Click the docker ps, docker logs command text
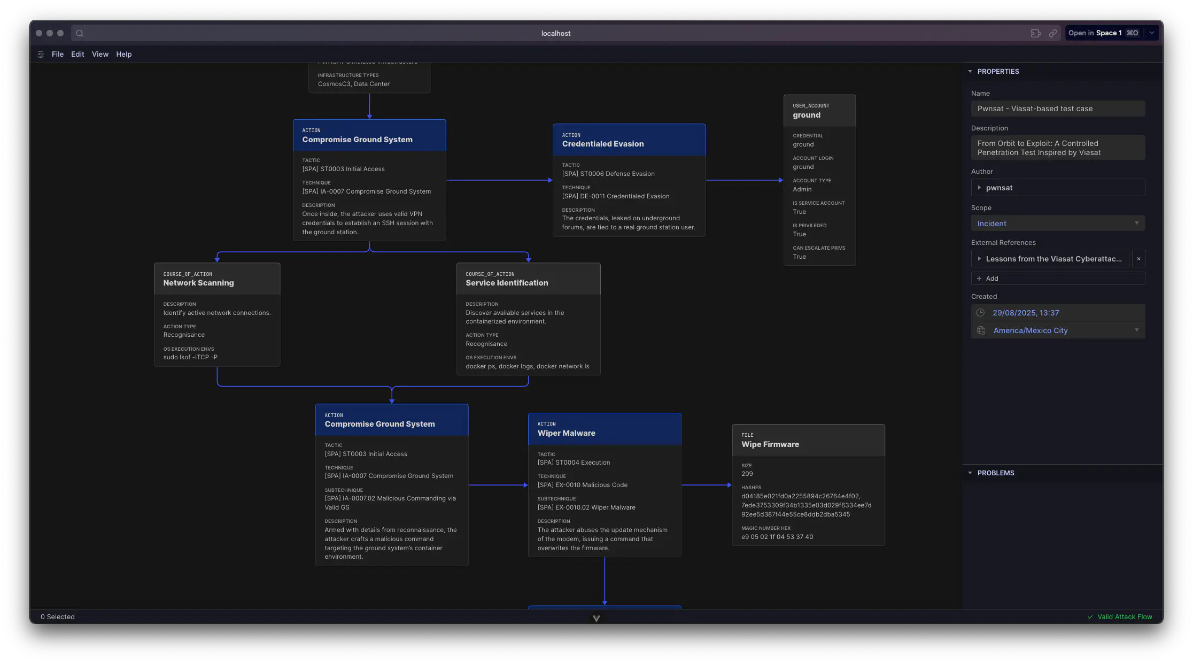The width and height of the screenshot is (1193, 663). click(527, 366)
